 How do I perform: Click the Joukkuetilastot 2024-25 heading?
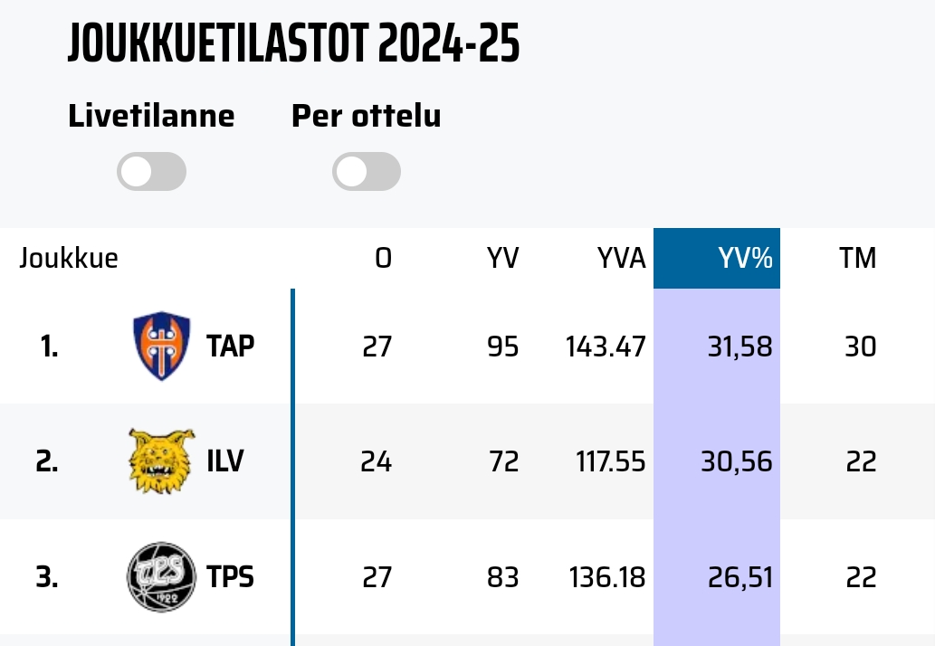[293, 45]
